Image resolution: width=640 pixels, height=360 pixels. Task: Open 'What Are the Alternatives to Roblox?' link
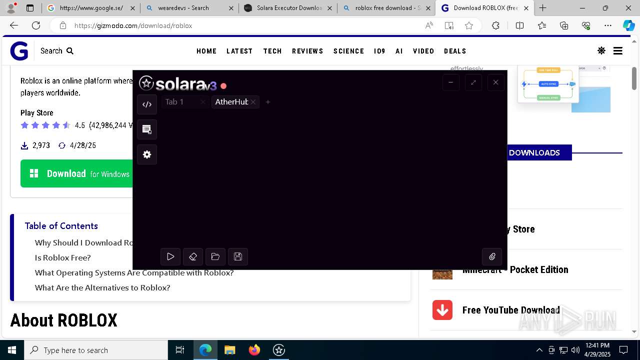click(102, 287)
